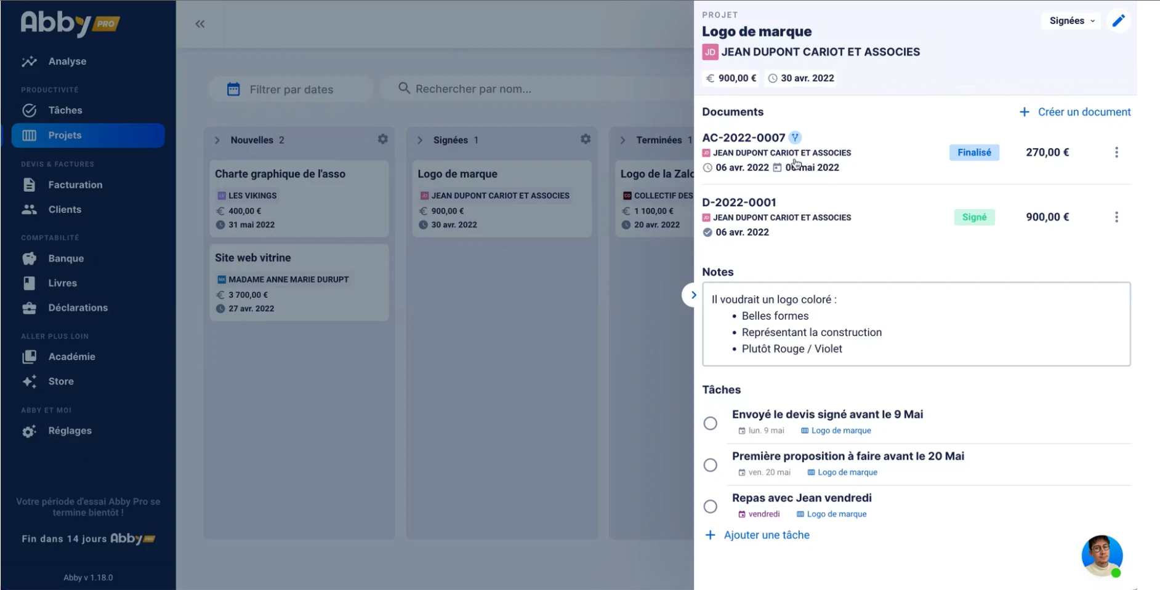Open document D-2022-0001
The width and height of the screenshot is (1160, 590).
tap(739, 202)
